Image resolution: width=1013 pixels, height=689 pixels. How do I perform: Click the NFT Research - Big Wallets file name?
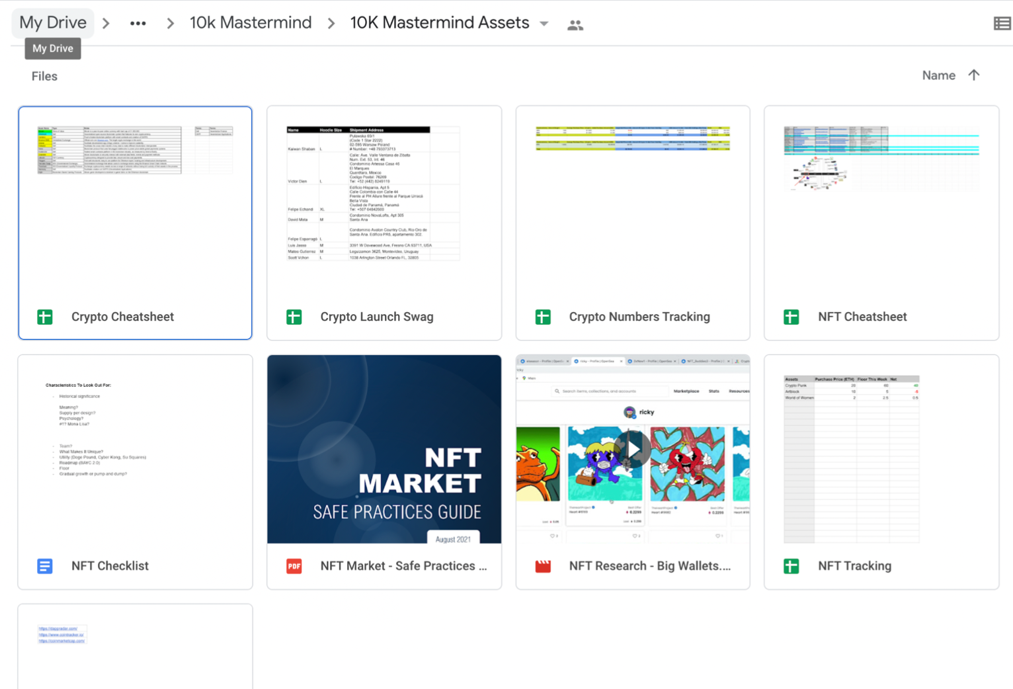(x=650, y=566)
